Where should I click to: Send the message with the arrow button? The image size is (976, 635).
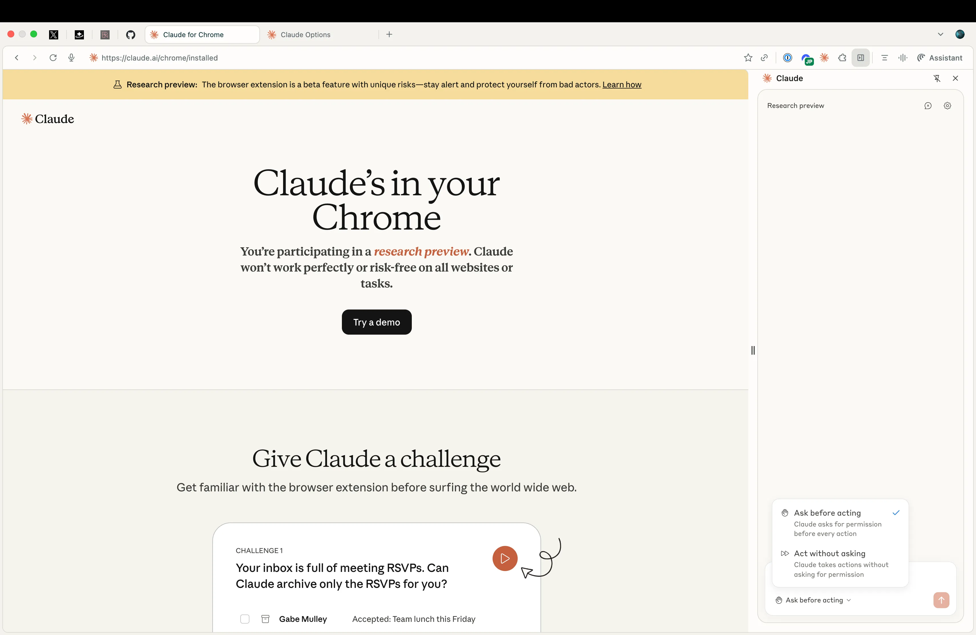[941, 600]
